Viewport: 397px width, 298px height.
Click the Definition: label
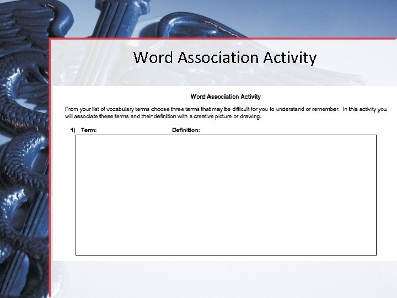tap(186, 130)
